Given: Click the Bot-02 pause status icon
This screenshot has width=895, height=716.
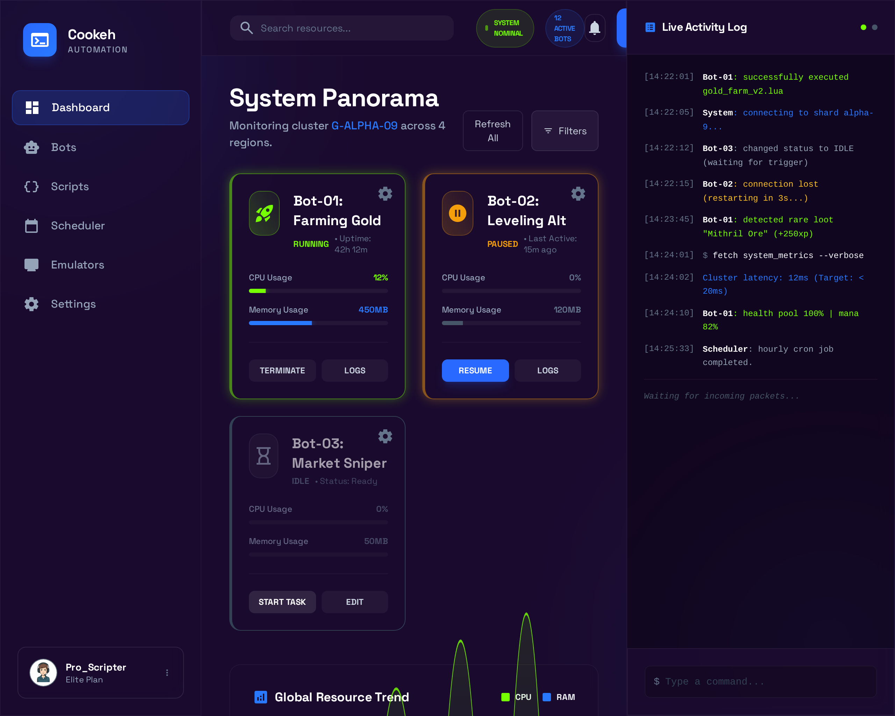Looking at the screenshot, I should (457, 213).
